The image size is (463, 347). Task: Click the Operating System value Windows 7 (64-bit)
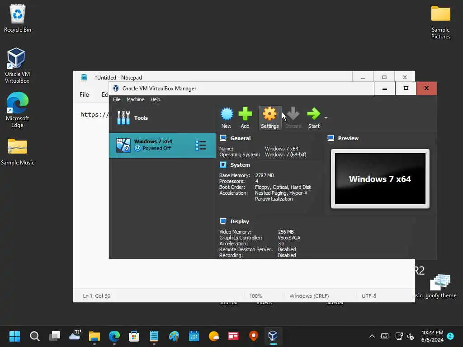coord(286,155)
